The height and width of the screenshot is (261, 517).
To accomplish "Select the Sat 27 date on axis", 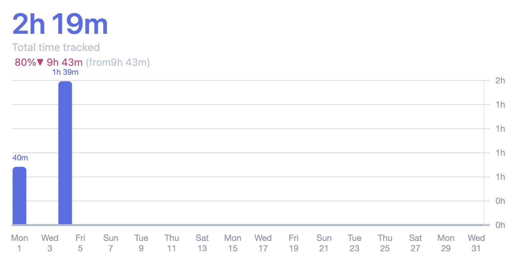I will point(415,243).
